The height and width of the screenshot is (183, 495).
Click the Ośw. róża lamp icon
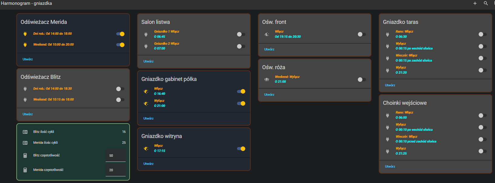(x=267, y=79)
